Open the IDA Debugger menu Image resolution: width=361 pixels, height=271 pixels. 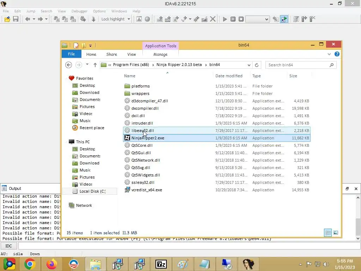click(x=79, y=11)
